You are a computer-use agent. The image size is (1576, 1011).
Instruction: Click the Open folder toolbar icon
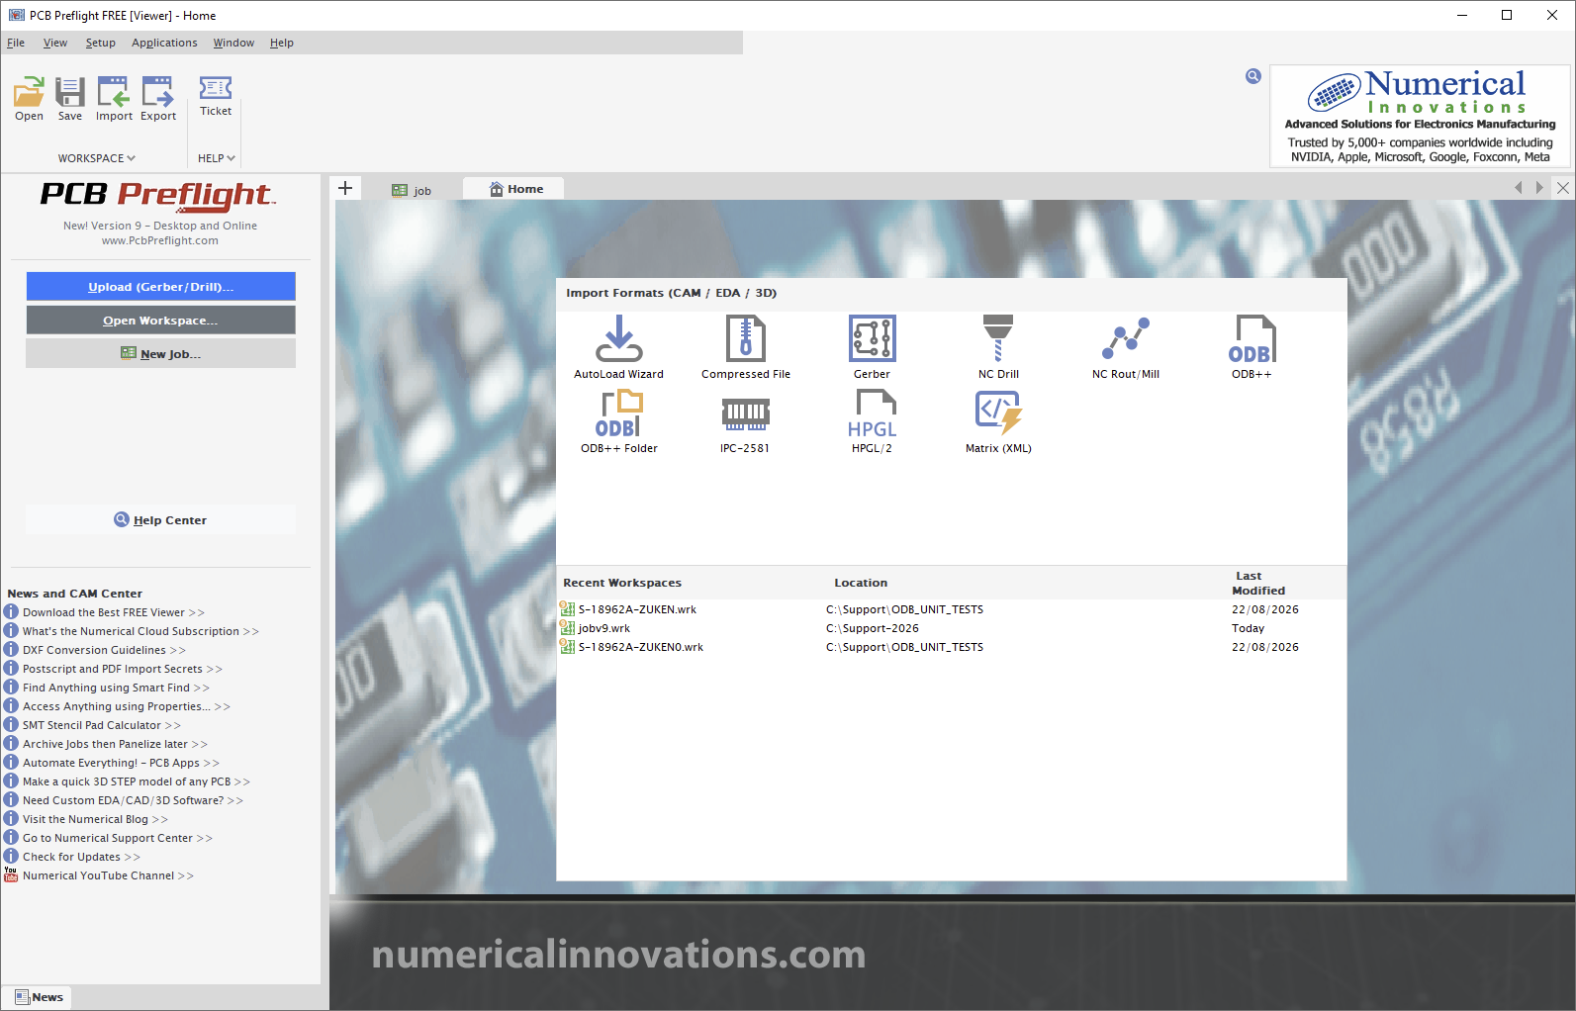pos(29,98)
